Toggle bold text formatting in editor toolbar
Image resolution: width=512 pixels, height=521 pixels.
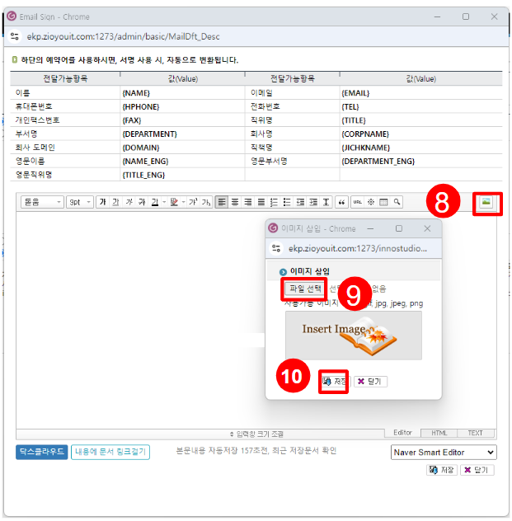click(x=102, y=202)
